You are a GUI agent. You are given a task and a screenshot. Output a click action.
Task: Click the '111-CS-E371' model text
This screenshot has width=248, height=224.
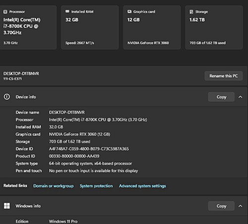[12, 79]
